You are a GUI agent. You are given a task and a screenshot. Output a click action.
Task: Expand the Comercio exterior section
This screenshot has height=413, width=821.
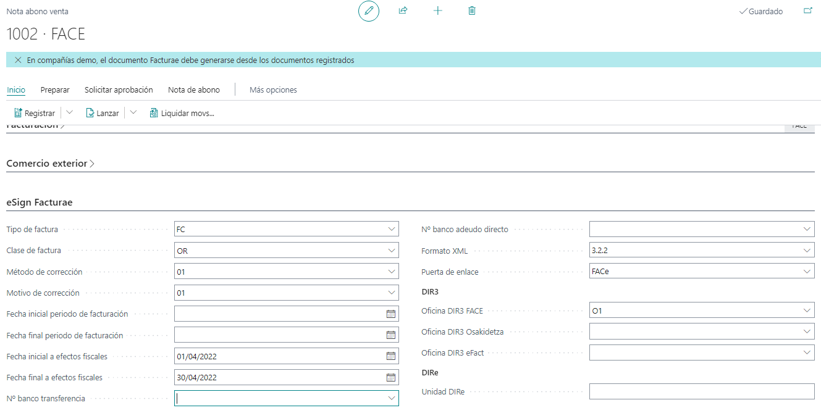pyautogui.click(x=51, y=164)
